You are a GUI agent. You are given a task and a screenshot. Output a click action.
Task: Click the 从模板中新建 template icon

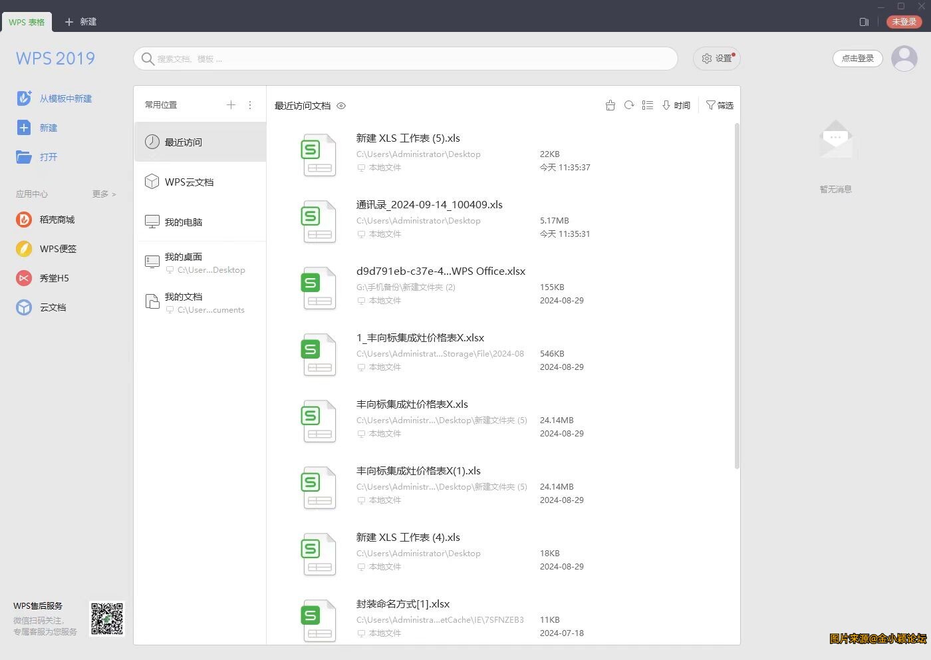24,98
